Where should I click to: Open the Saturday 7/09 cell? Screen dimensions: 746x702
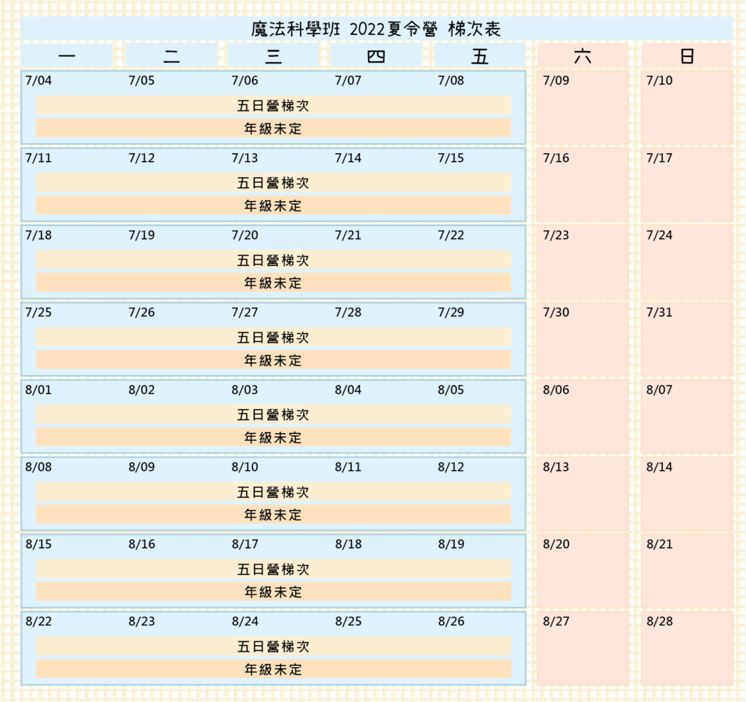[x=583, y=107]
